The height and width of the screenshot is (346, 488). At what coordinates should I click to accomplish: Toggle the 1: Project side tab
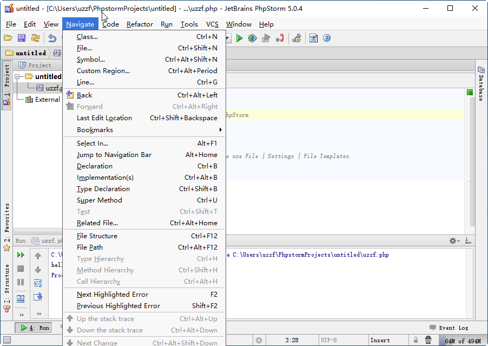click(x=6, y=85)
